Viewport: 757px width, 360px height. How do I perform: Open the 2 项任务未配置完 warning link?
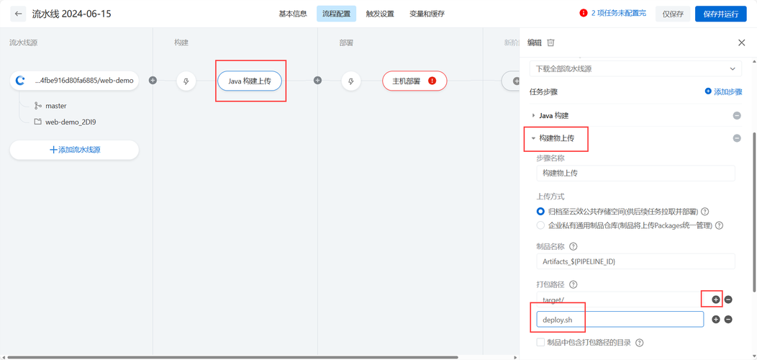point(618,13)
